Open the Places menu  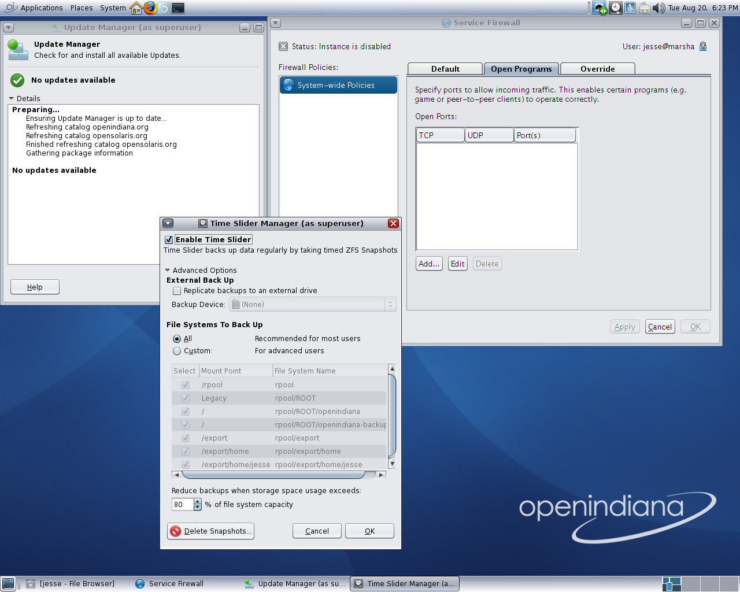coord(82,8)
